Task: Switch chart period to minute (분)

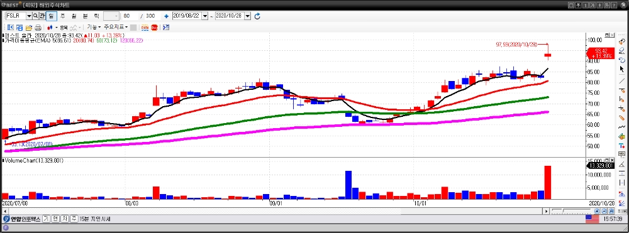Action: [85, 16]
